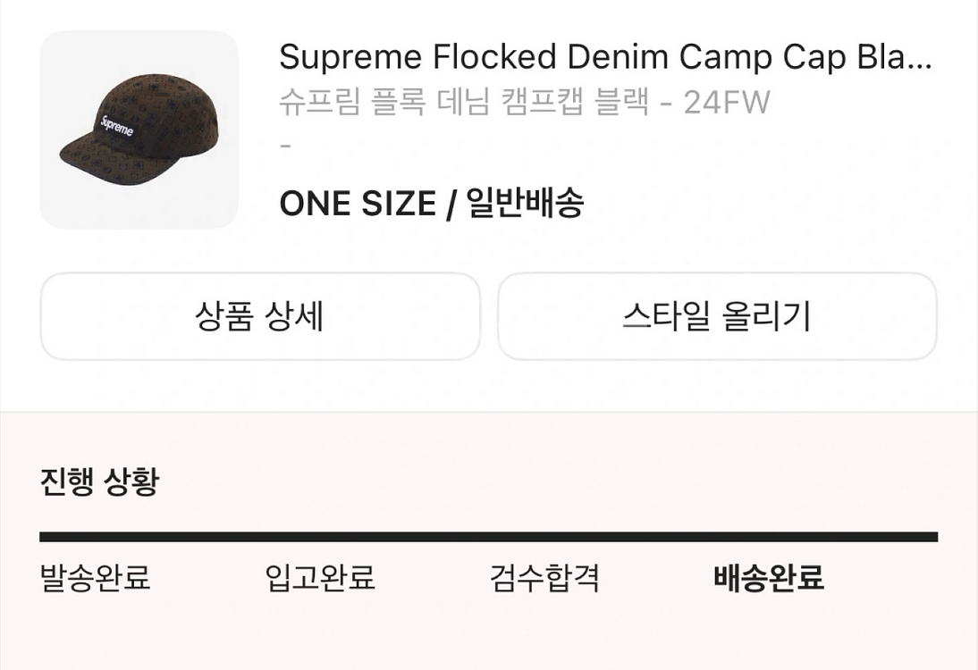
Task: Click the 24FW season label
Action: click(726, 103)
